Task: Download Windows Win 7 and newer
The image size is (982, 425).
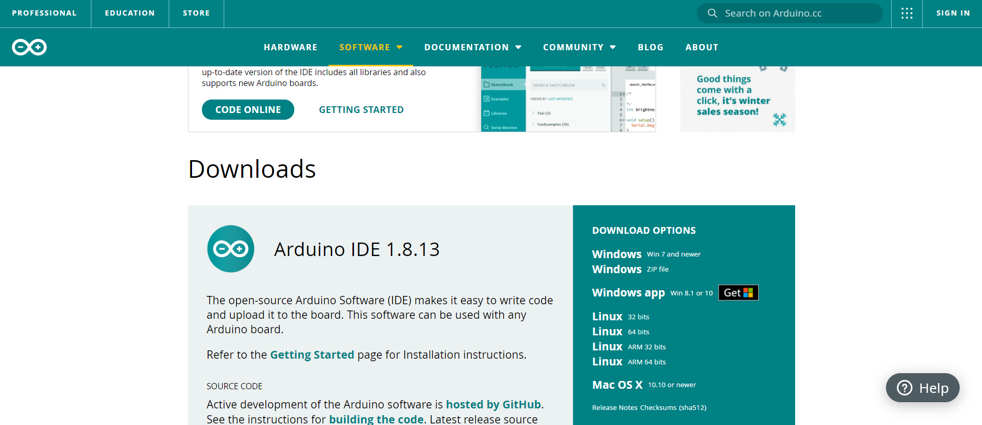Action: (x=646, y=254)
